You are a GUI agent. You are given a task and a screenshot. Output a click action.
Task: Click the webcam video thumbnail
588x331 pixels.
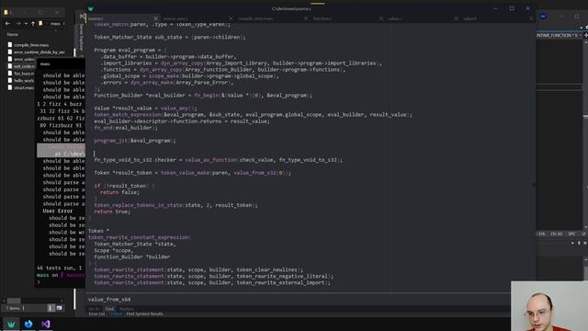tap(549, 306)
